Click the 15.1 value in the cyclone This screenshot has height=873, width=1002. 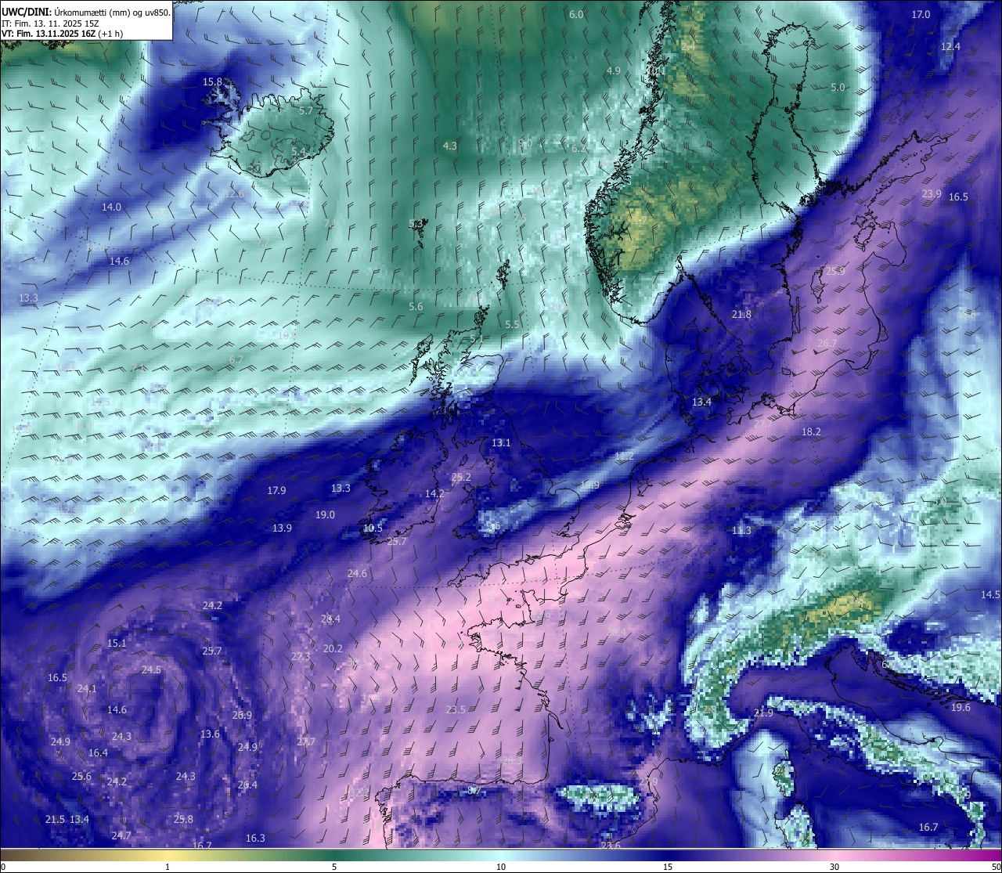click(117, 643)
